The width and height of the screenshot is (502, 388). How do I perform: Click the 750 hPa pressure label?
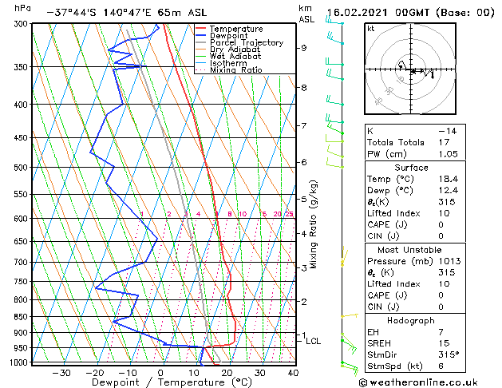(x=22, y=282)
